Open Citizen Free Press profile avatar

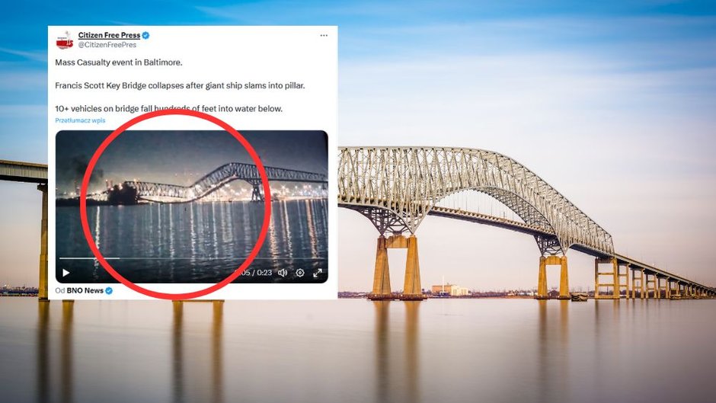coord(65,40)
